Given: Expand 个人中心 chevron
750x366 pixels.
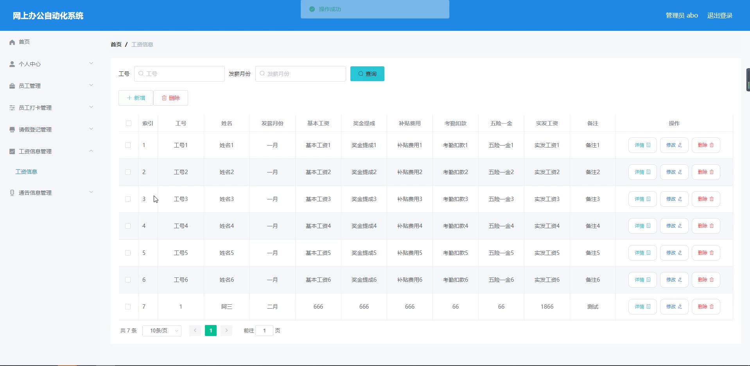Looking at the screenshot, I should click(91, 63).
